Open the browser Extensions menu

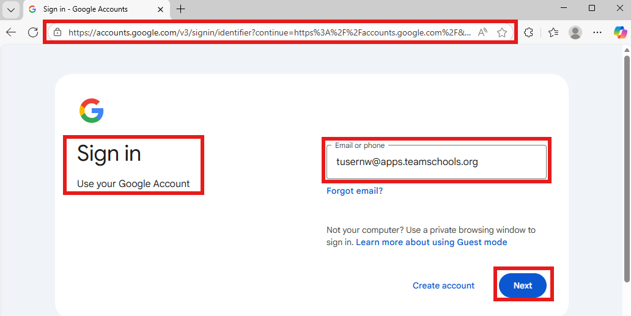[x=529, y=32]
